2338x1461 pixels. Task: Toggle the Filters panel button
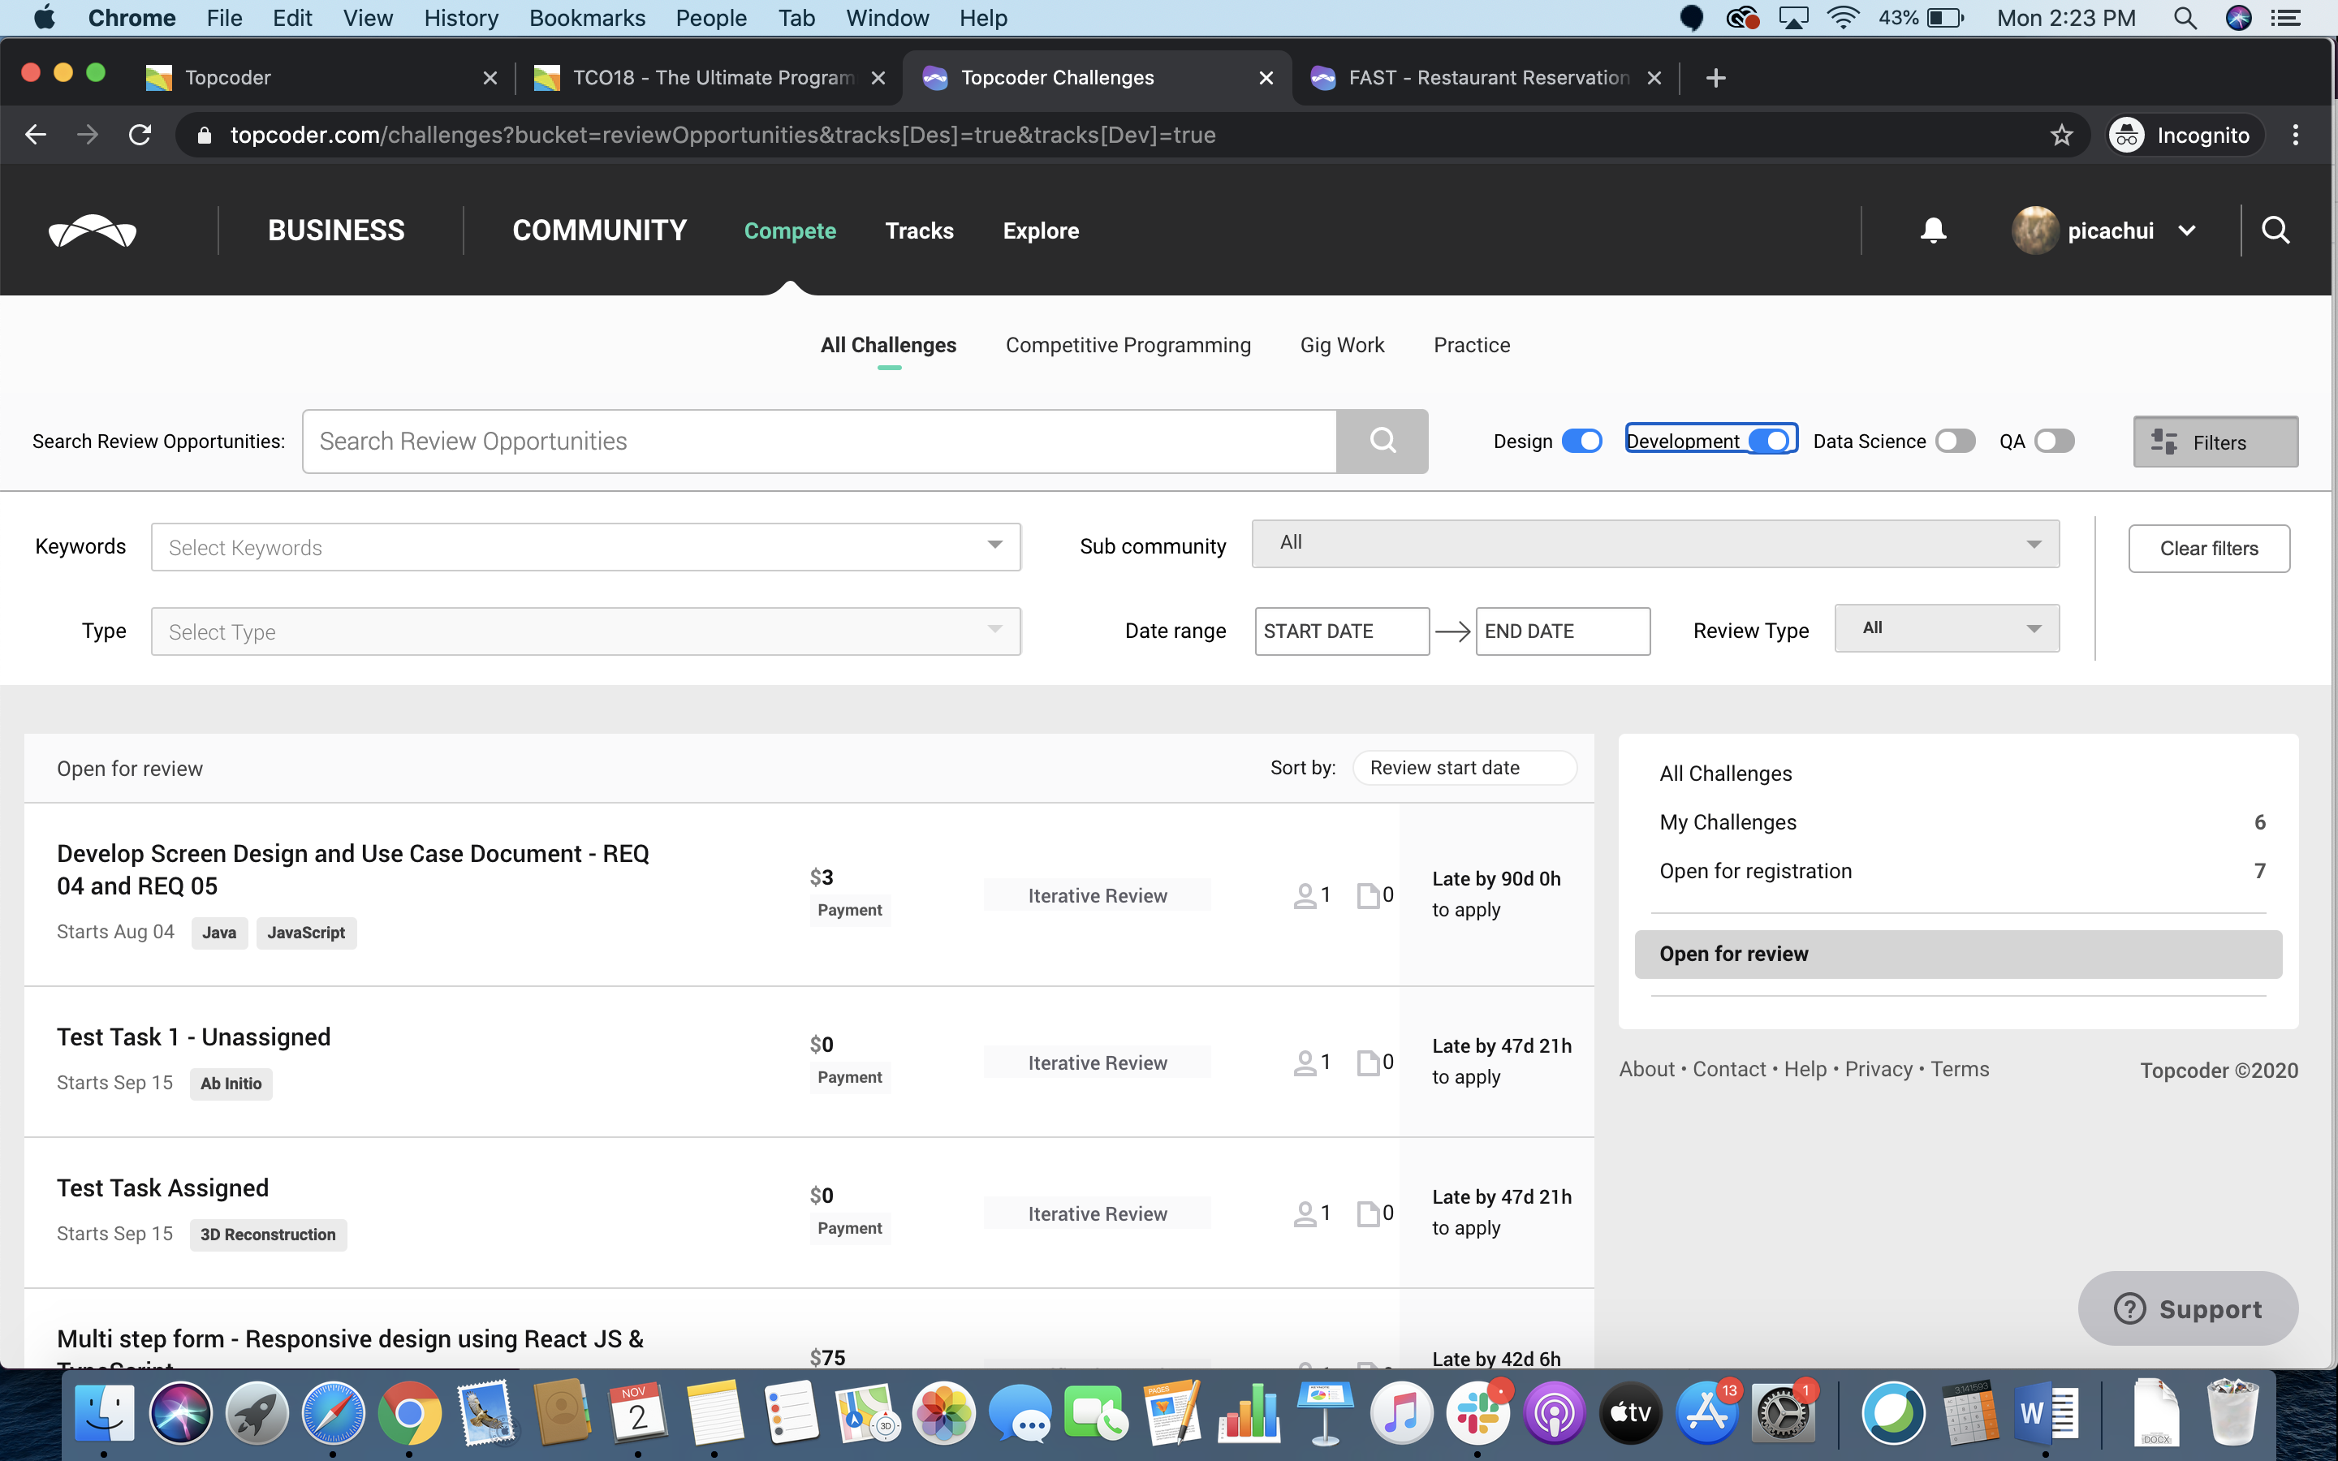(2215, 442)
